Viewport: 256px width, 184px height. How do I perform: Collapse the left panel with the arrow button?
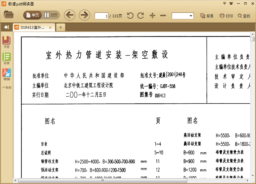click(6, 27)
